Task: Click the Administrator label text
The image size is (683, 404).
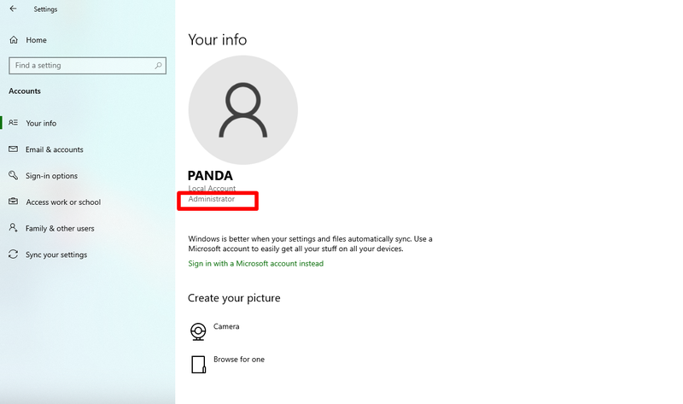Action: [211, 199]
